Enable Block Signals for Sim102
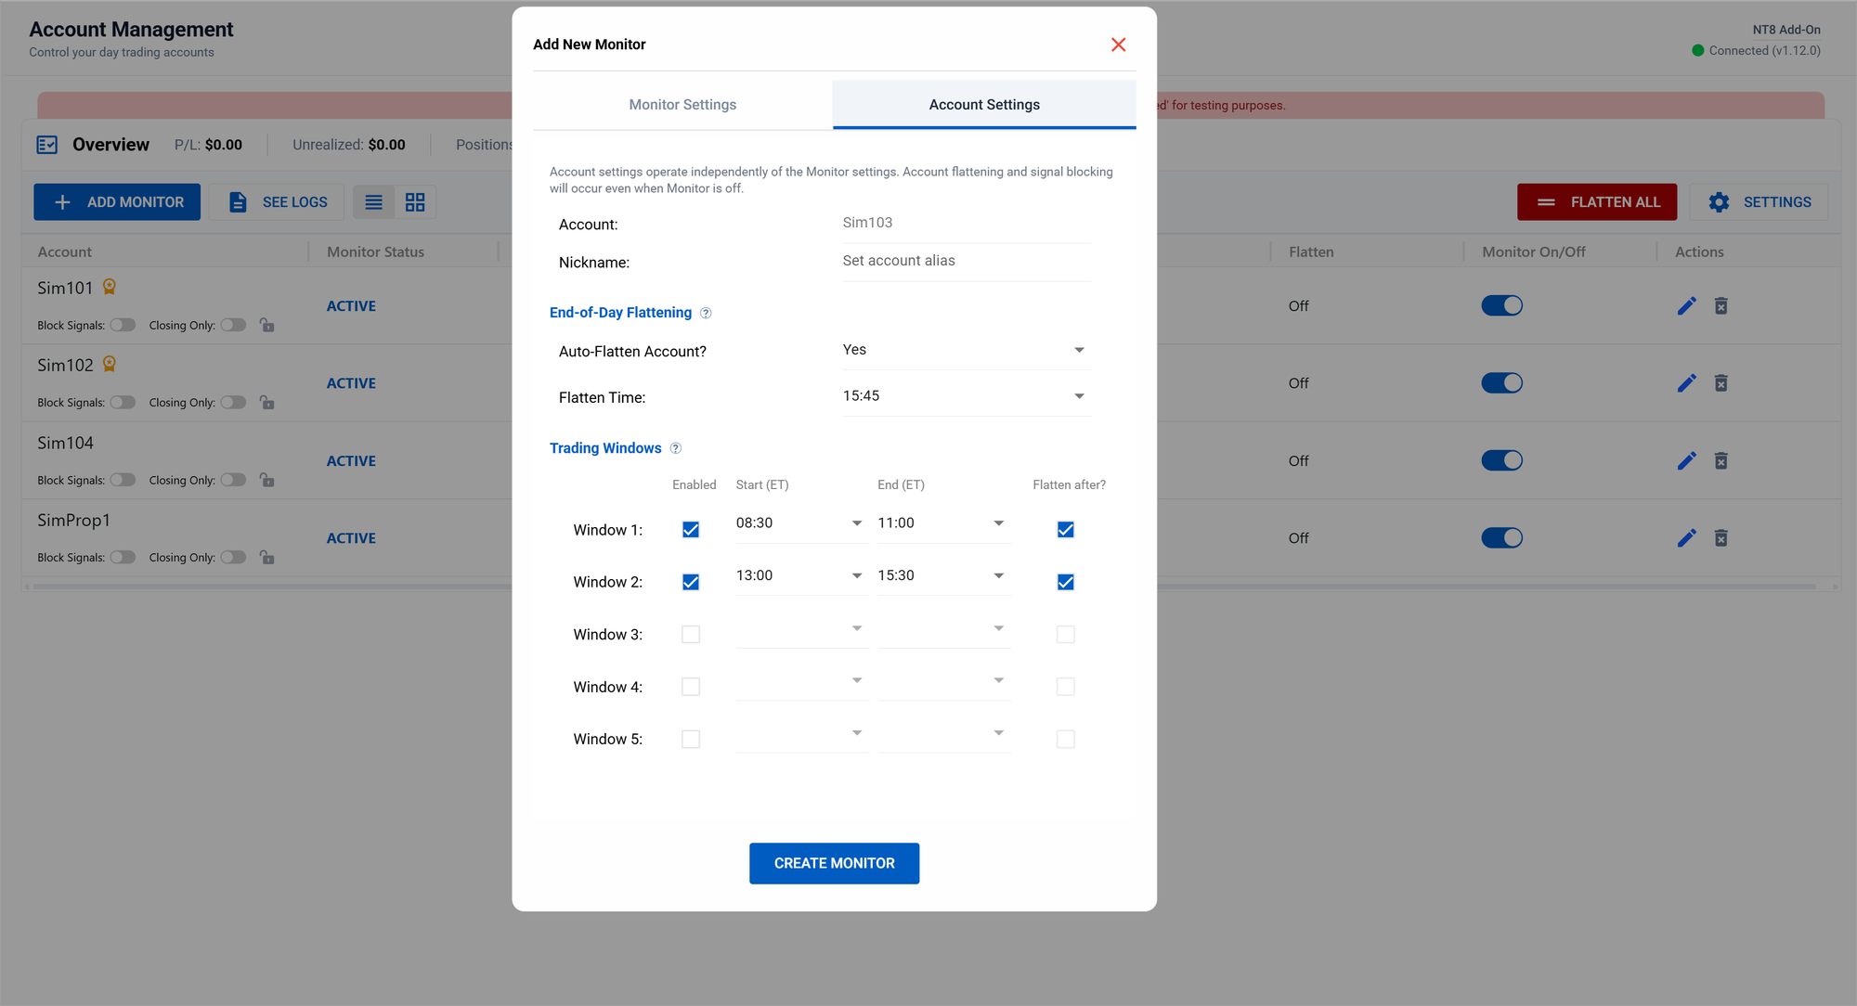 click(123, 402)
